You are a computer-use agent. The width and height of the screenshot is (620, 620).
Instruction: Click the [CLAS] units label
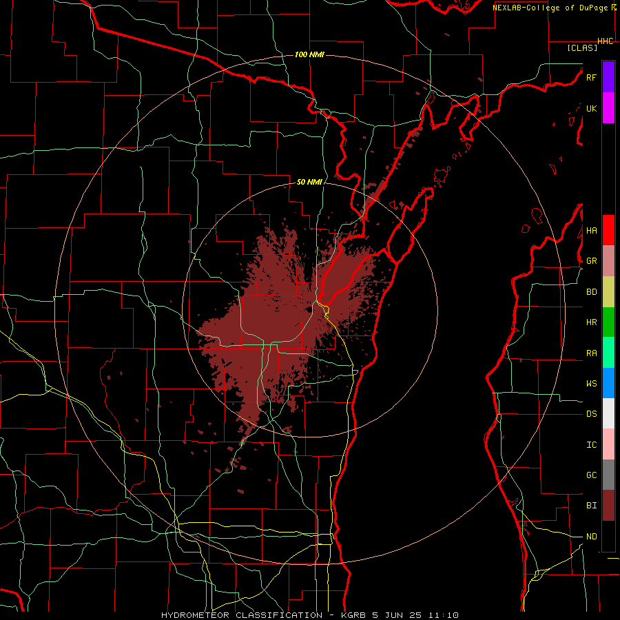click(582, 48)
